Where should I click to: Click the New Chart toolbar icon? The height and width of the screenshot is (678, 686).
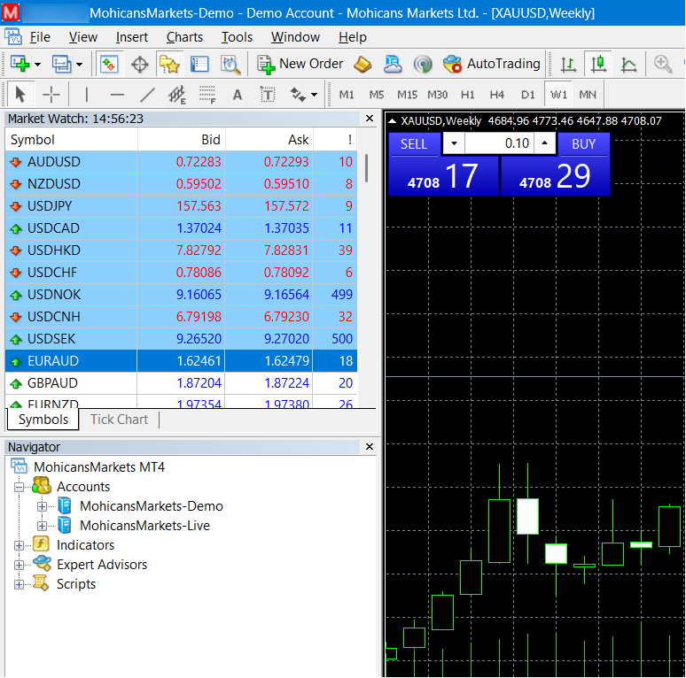coord(19,65)
